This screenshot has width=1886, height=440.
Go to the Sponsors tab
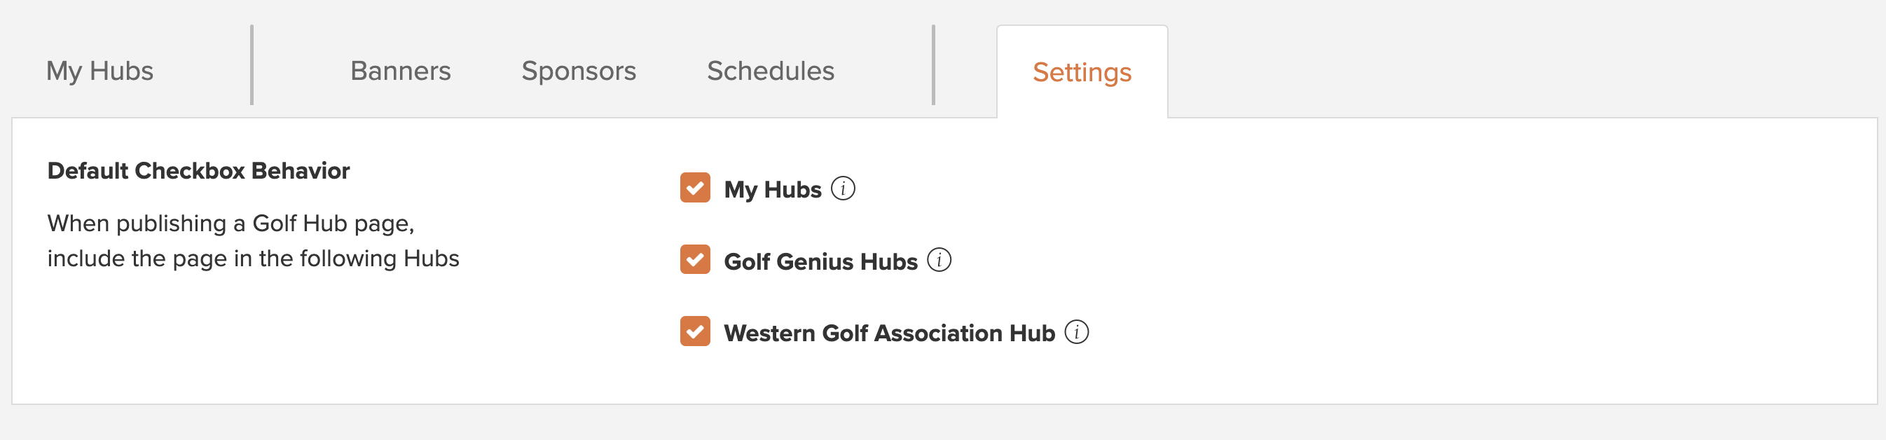tap(579, 71)
